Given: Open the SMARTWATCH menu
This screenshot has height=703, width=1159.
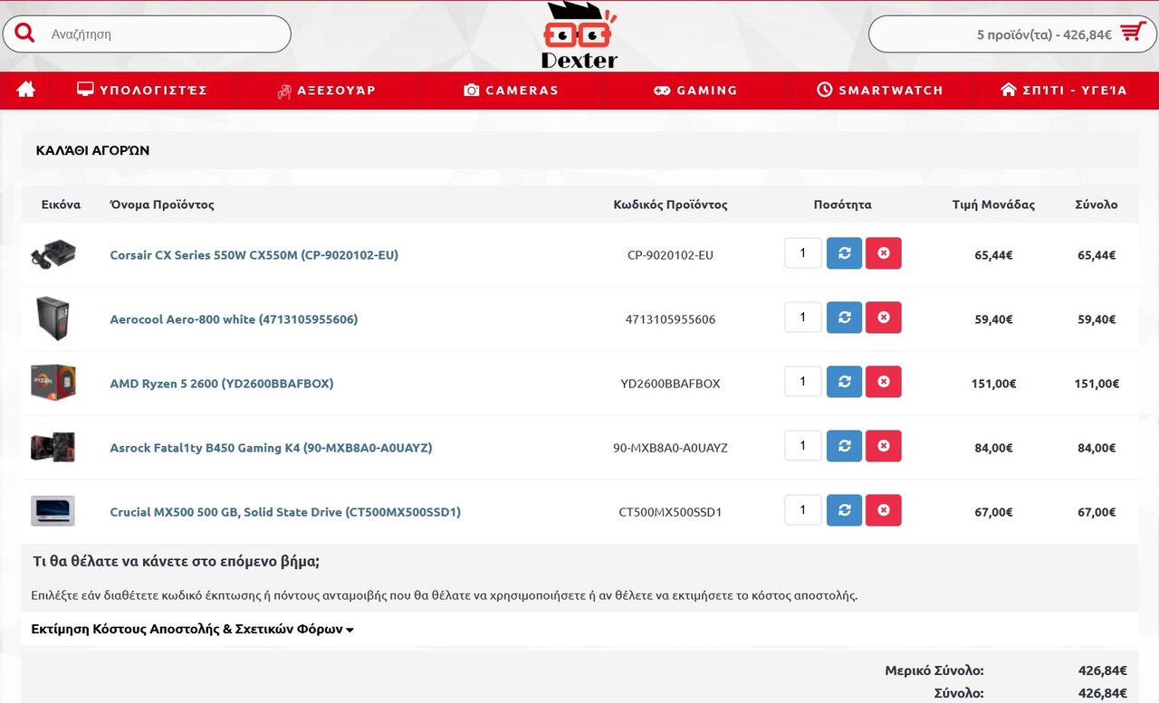Looking at the screenshot, I should point(879,90).
